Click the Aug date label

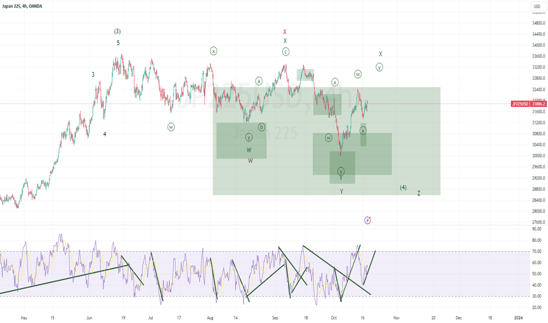[x=210, y=318]
